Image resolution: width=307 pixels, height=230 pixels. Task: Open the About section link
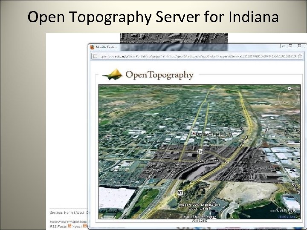[x=80, y=213]
